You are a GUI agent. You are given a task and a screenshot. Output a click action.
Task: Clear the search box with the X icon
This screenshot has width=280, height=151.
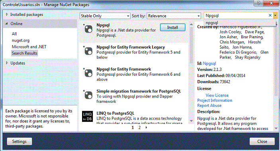[270, 16]
